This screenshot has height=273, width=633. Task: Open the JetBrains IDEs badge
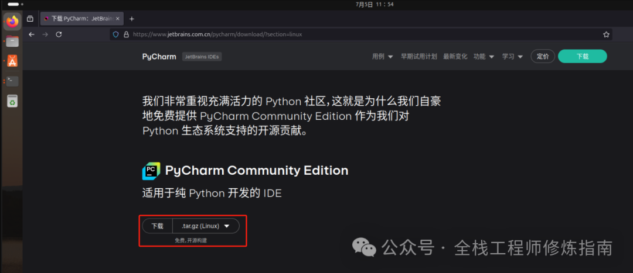click(202, 57)
